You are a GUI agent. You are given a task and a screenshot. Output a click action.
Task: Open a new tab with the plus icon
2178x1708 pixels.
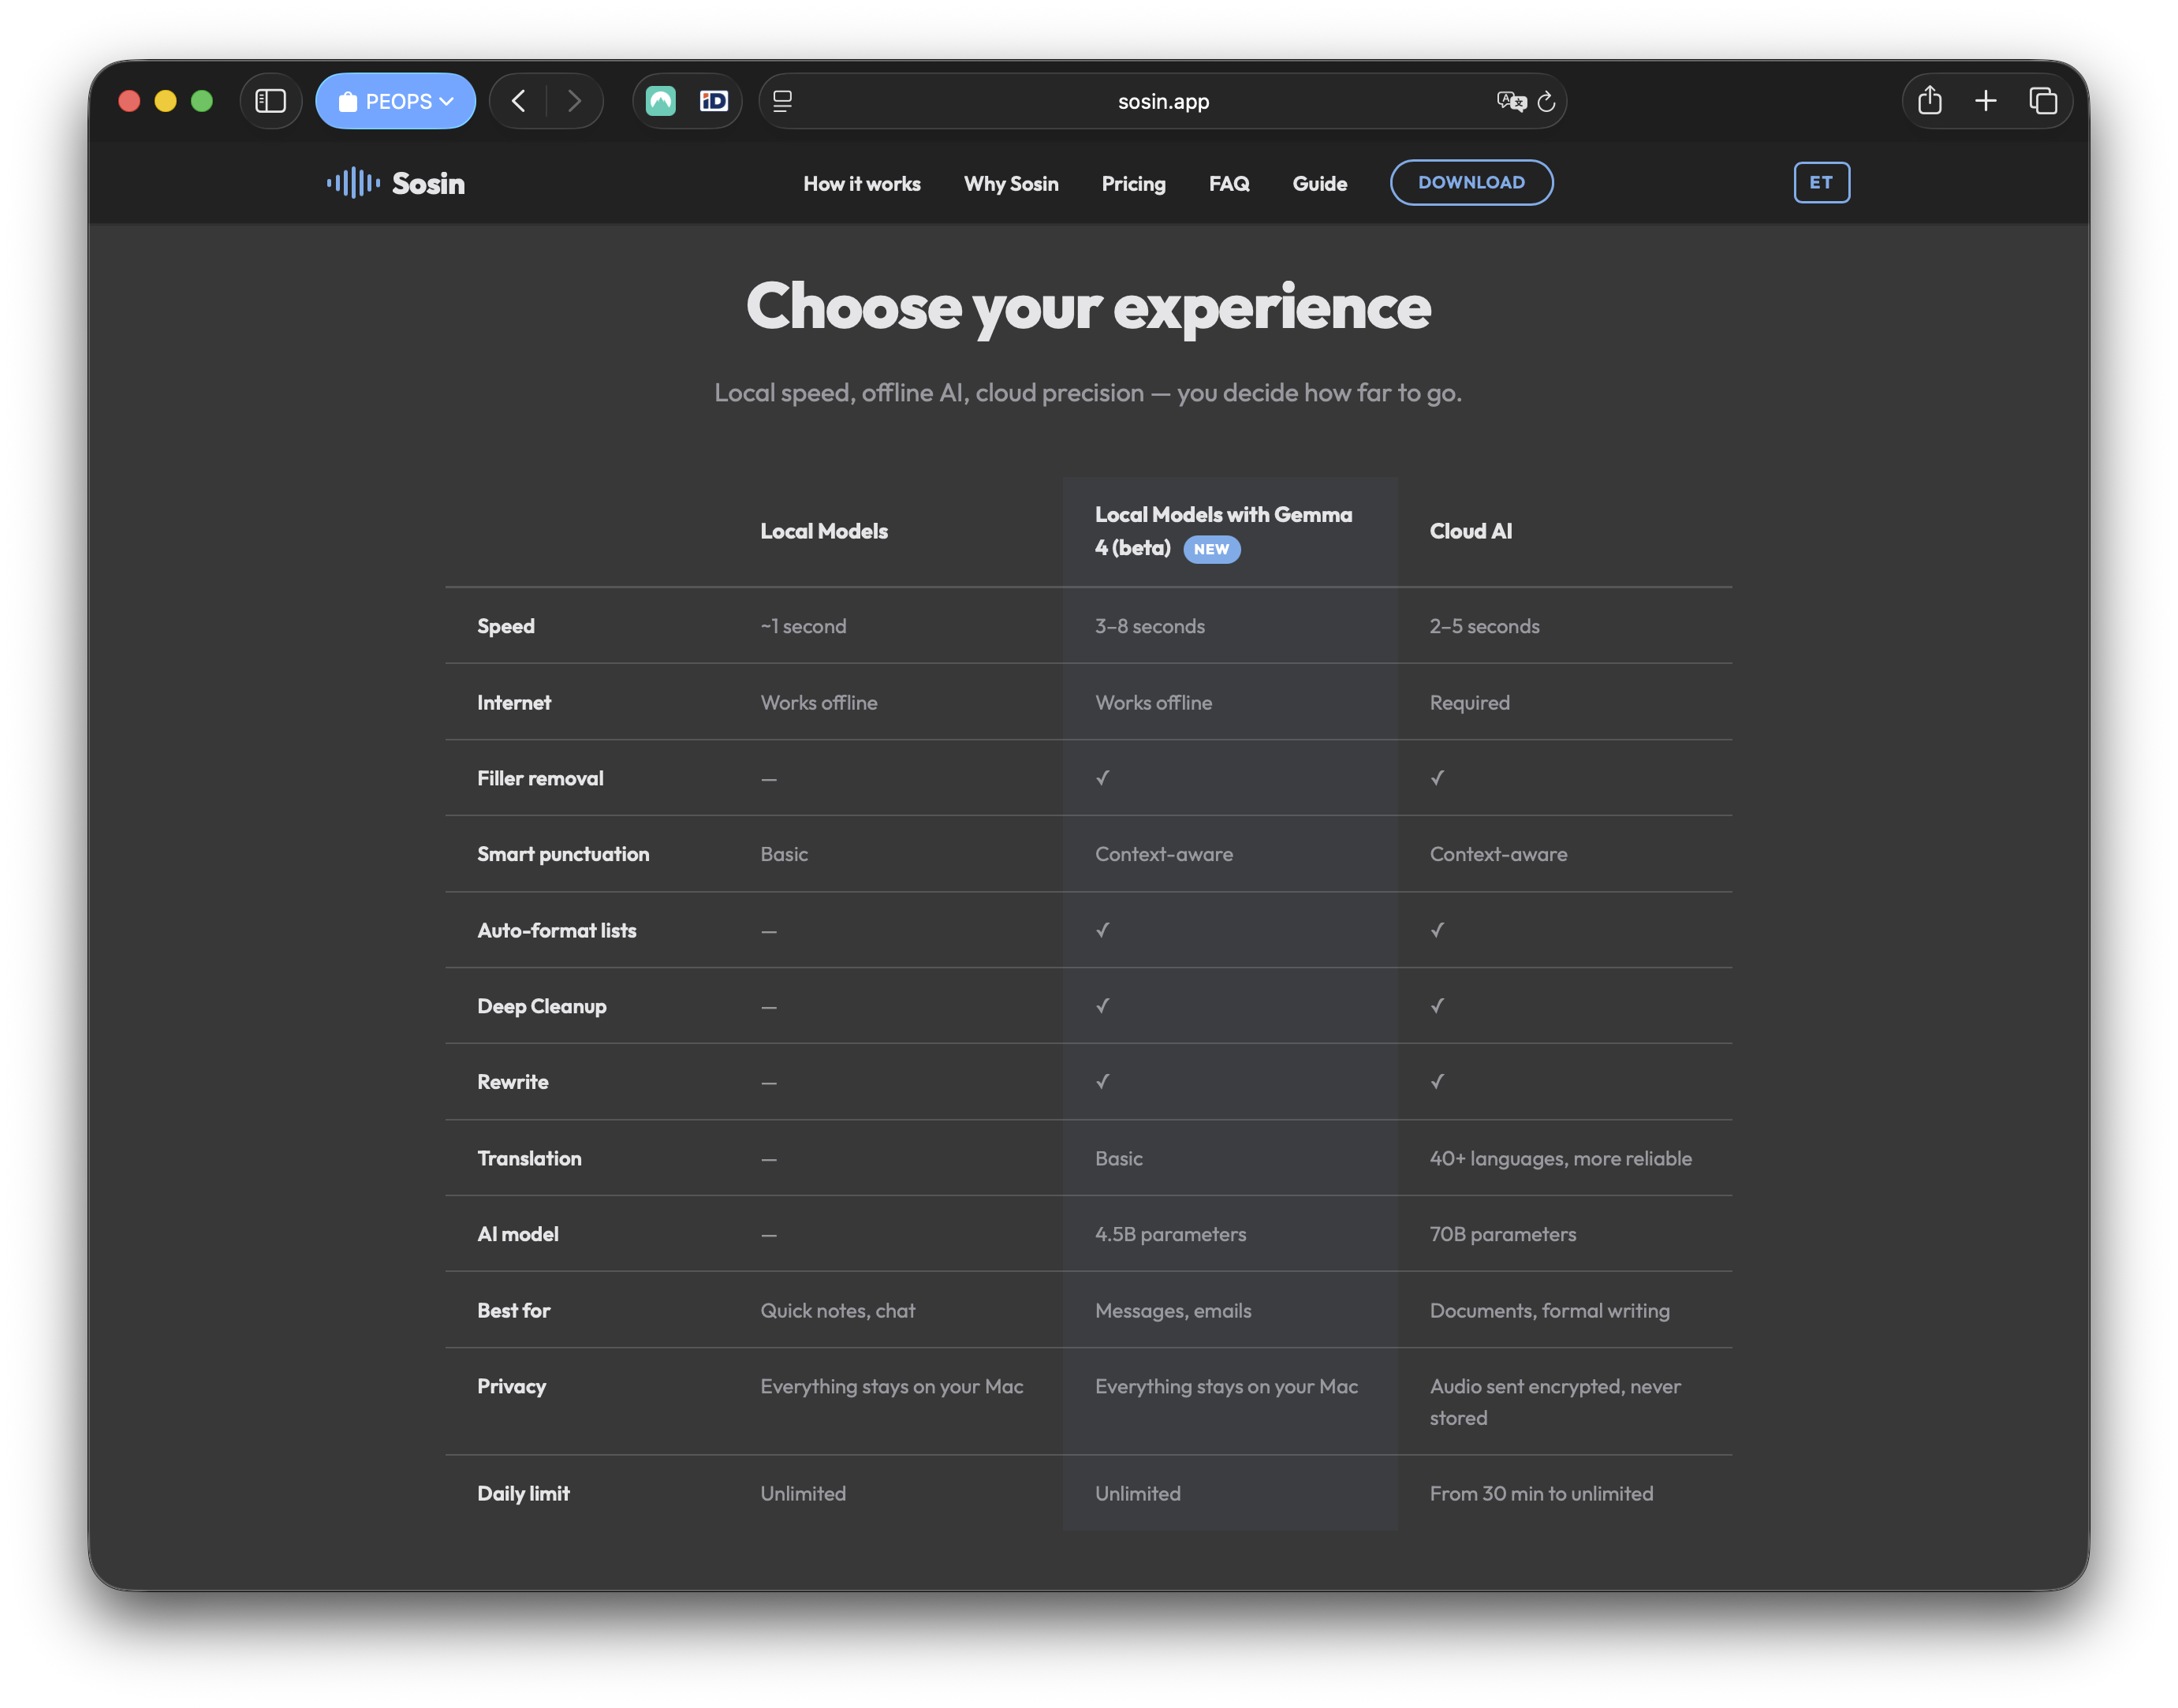tap(1986, 101)
